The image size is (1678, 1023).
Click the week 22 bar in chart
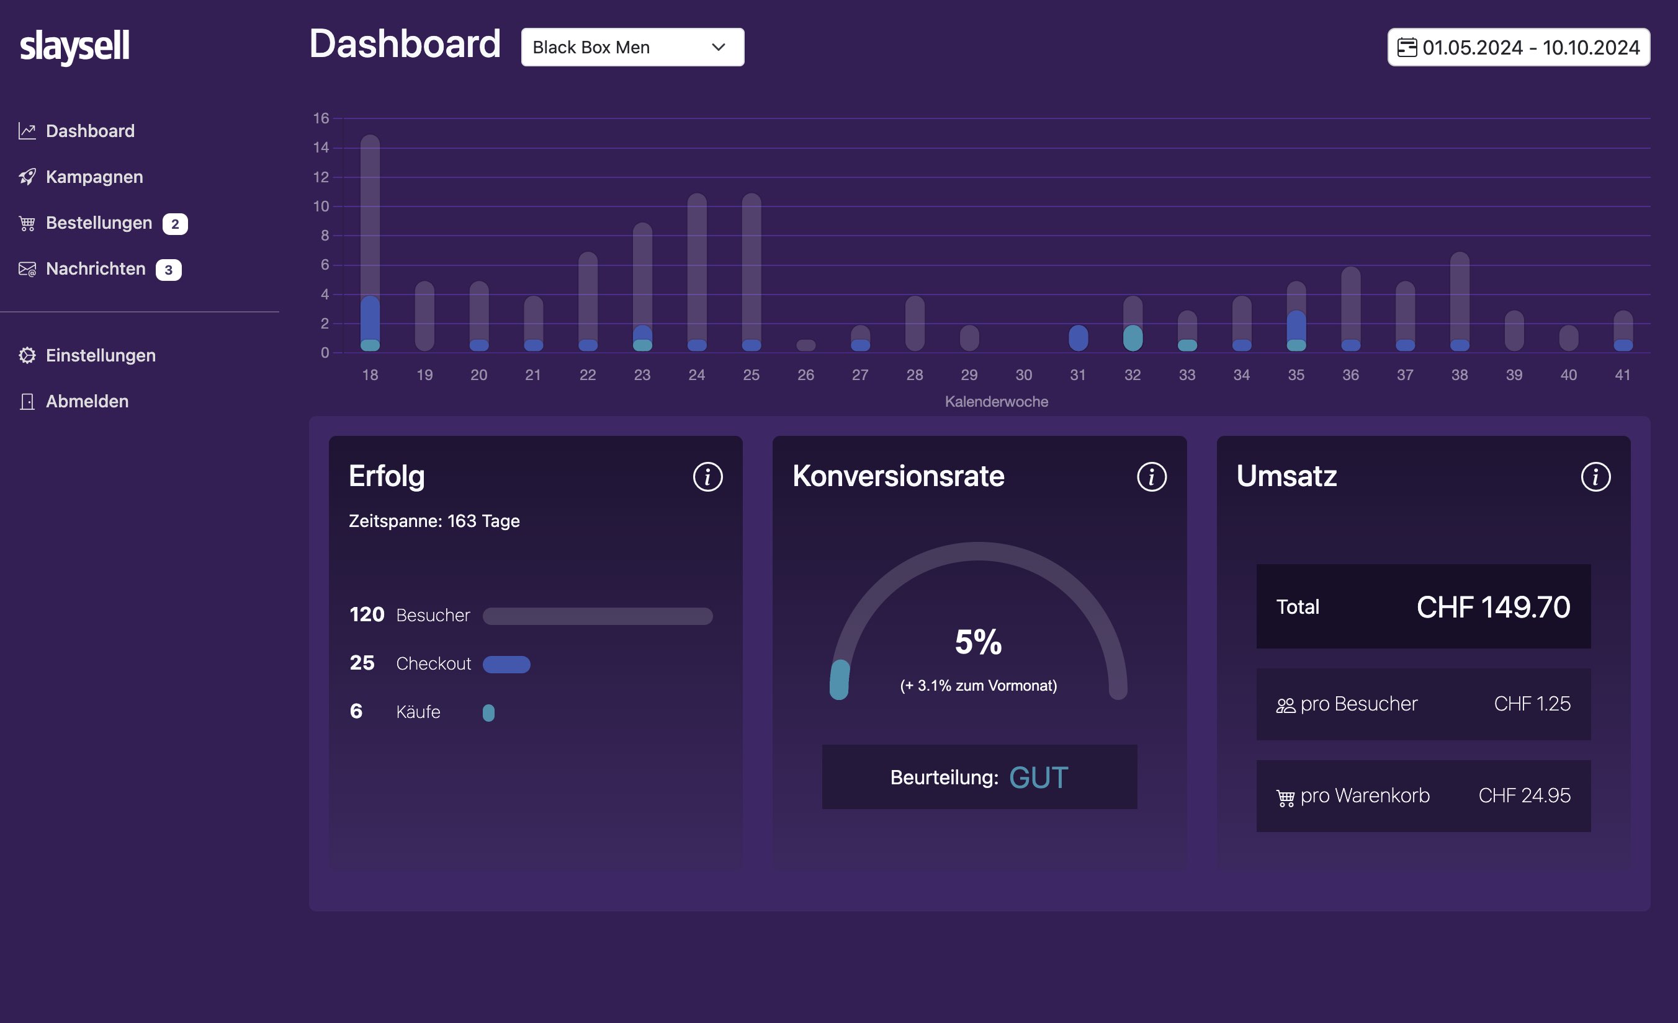click(x=588, y=301)
